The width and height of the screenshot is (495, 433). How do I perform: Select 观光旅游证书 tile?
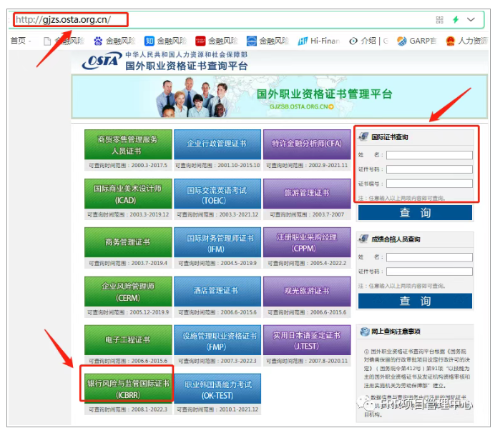click(307, 292)
